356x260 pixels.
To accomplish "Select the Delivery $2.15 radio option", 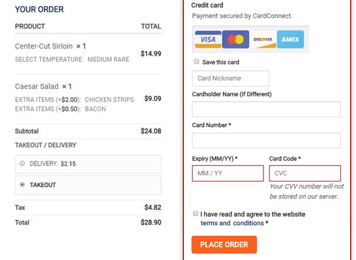I will 22,163.
